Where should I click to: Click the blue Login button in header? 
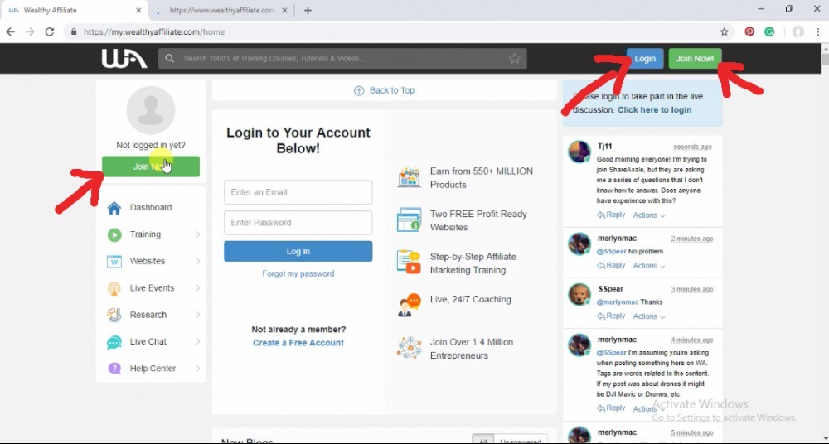pyautogui.click(x=645, y=59)
